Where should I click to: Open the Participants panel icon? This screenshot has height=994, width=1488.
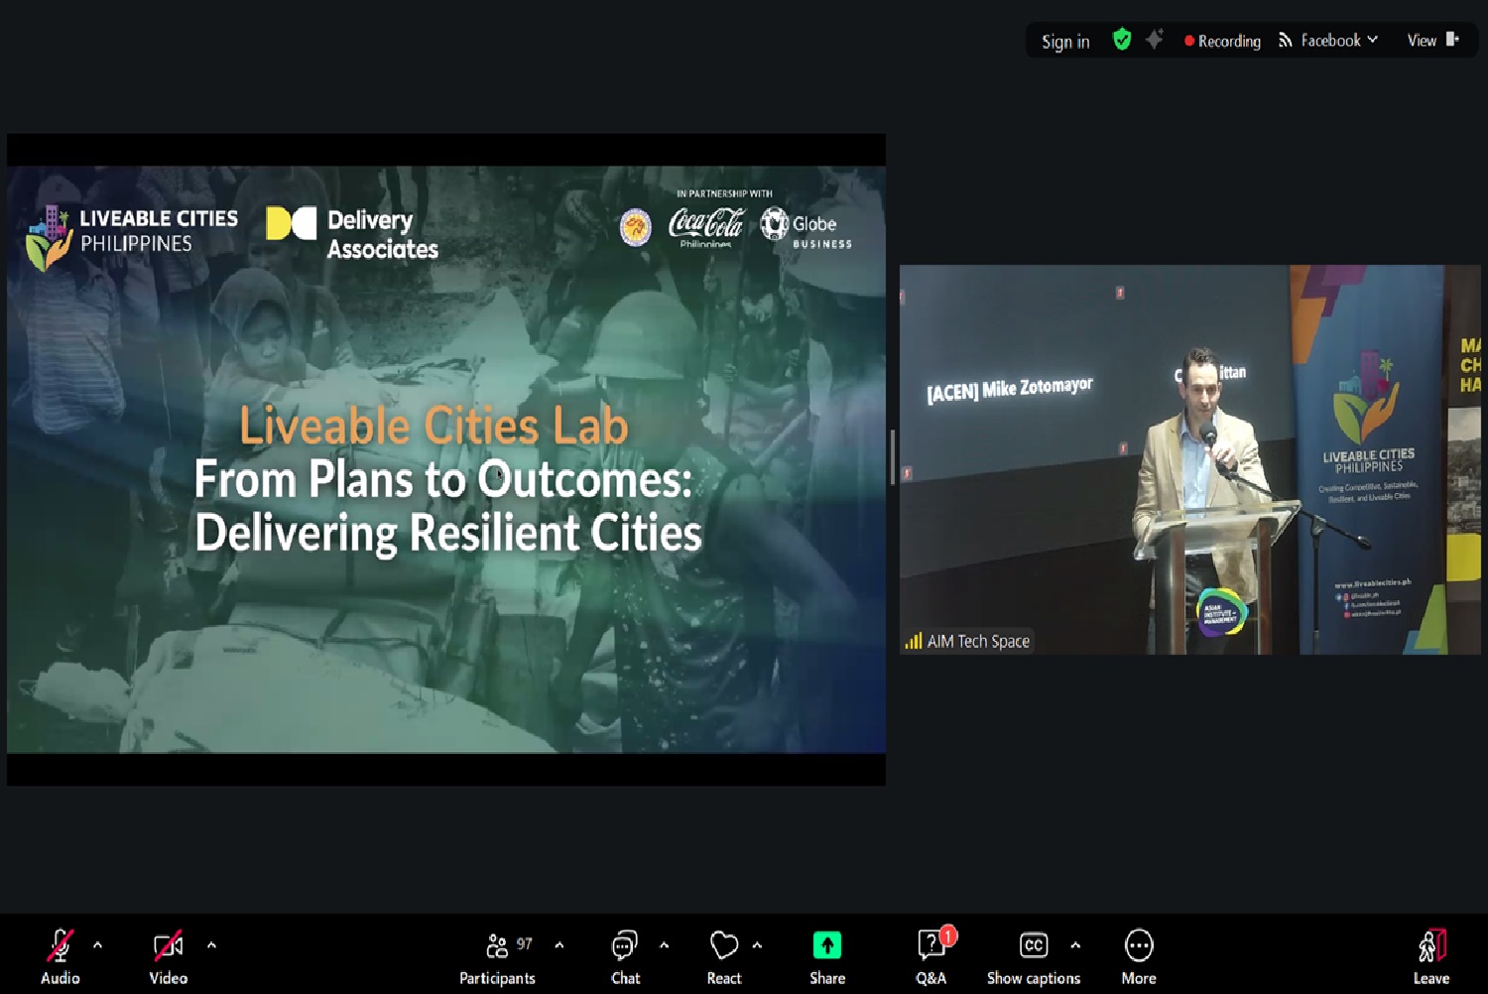tap(498, 946)
